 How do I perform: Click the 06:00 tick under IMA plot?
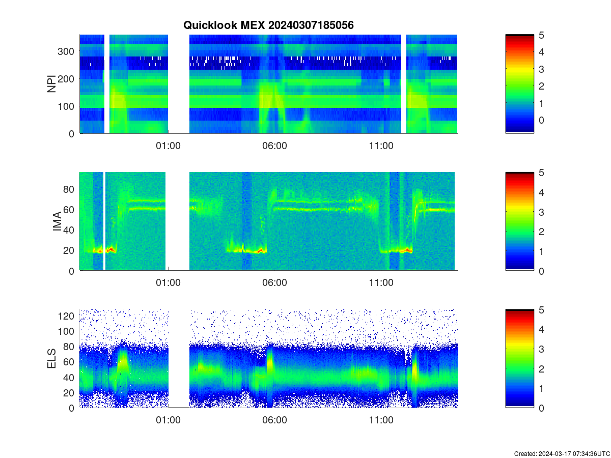pyautogui.click(x=274, y=283)
